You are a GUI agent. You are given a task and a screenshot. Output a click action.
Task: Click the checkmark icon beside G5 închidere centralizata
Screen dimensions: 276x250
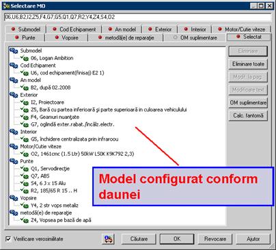[25, 139]
